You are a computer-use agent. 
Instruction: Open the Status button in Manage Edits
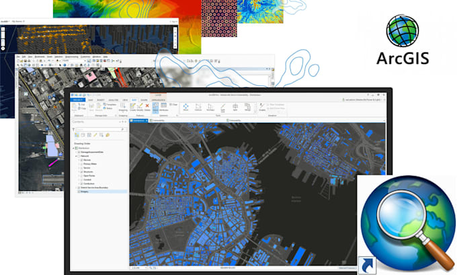pyautogui.click(x=108, y=108)
